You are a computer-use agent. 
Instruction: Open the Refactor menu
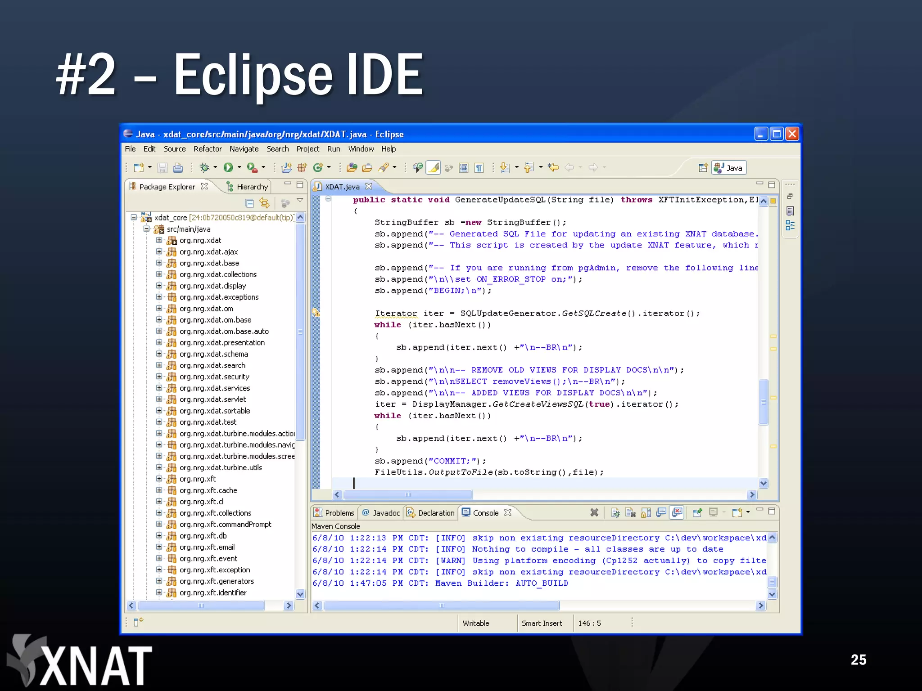click(208, 149)
